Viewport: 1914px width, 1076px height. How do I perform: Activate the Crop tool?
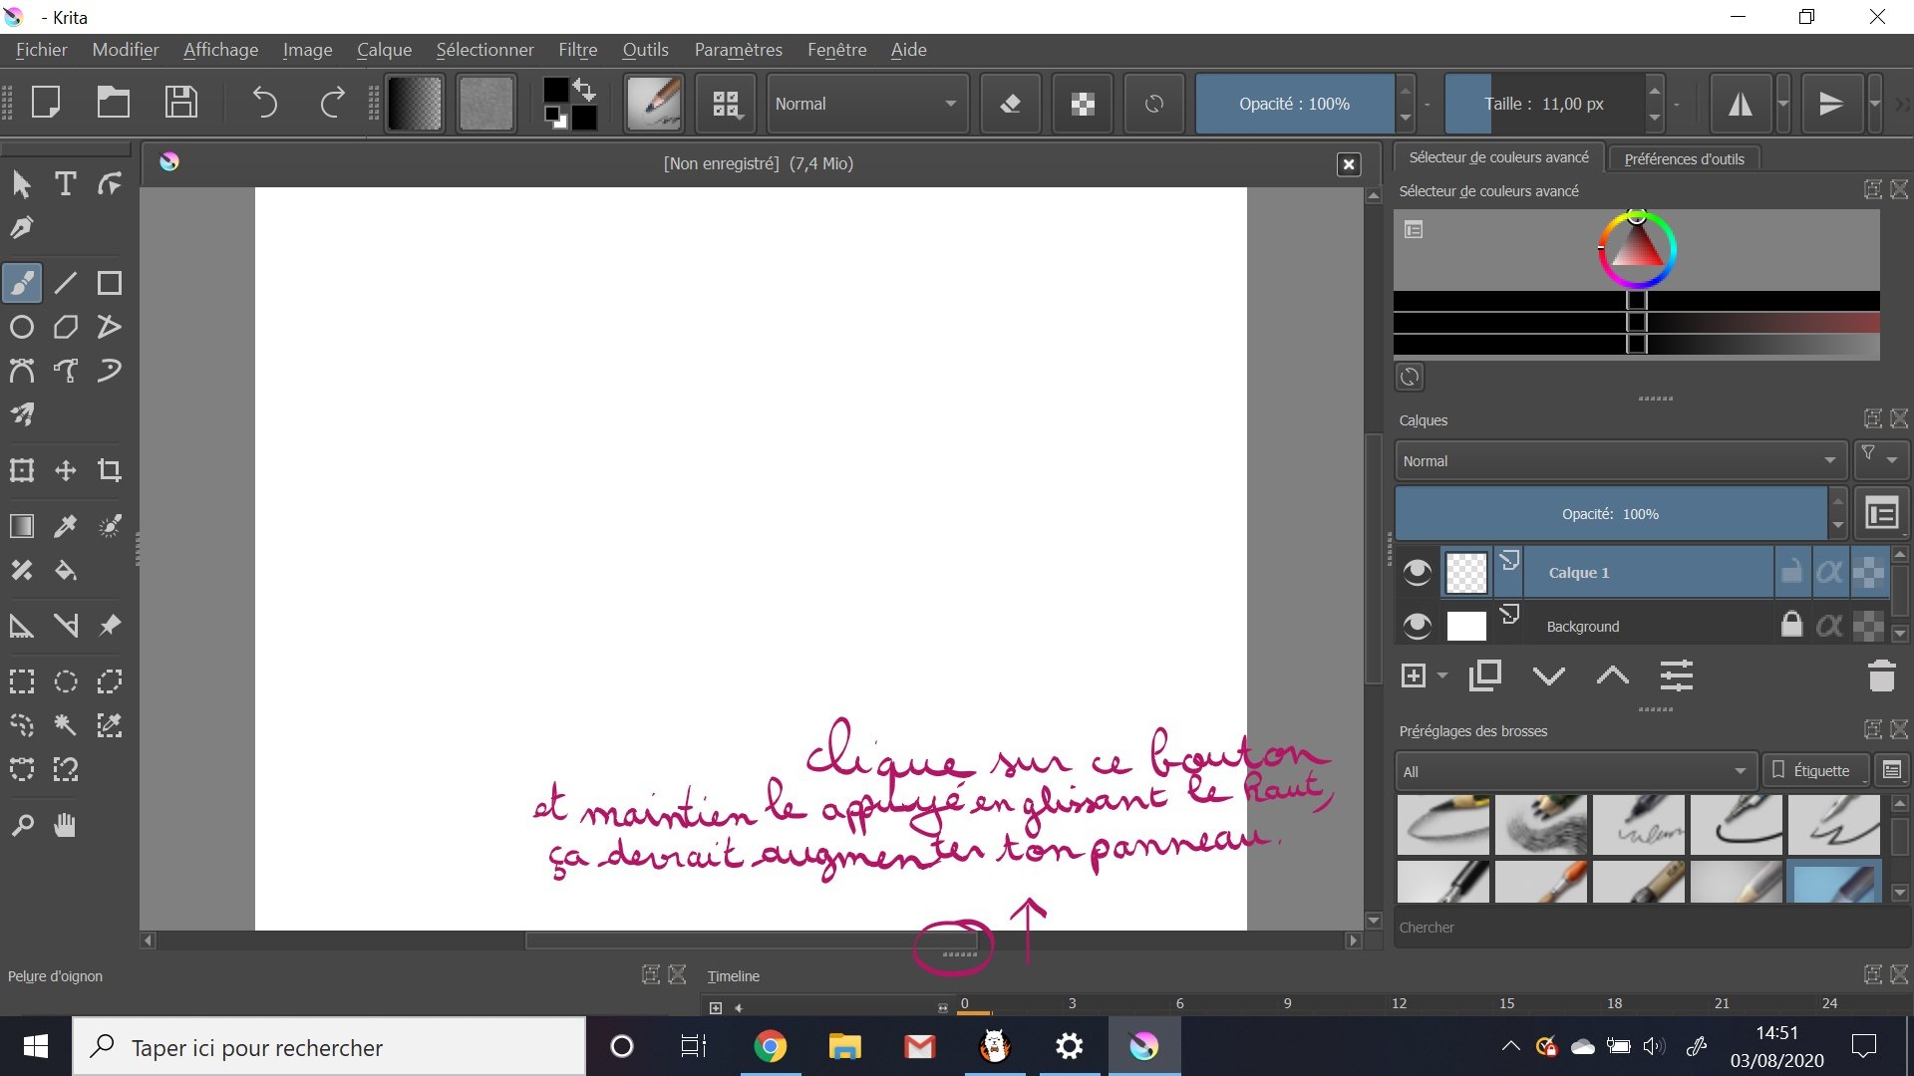point(110,470)
